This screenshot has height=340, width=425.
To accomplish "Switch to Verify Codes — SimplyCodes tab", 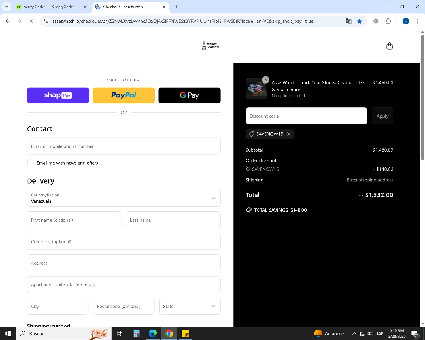I will 49,7.
